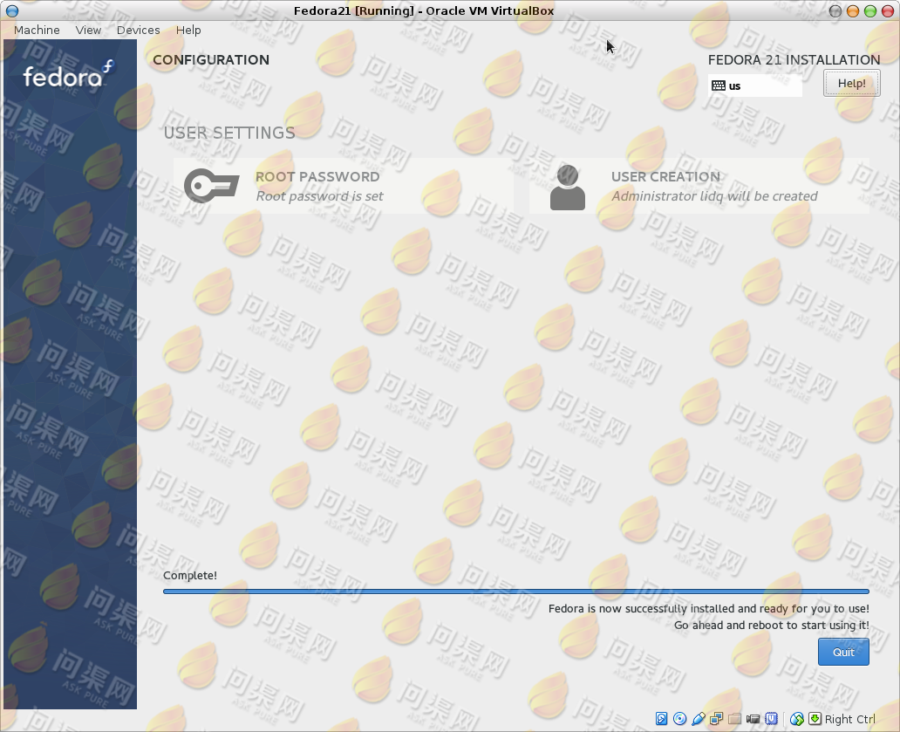Image resolution: width=900 pixels, height=732 pixels.
Task: Click the optical disc status icon
Action: pos(679,719)
